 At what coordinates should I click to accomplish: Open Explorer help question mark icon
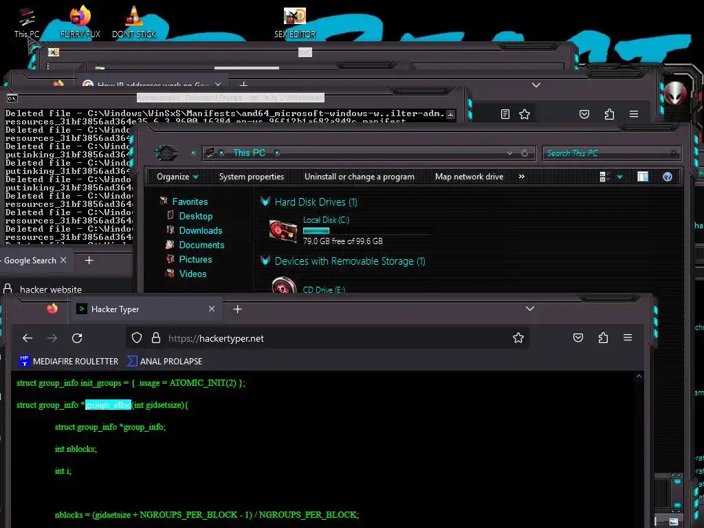pos(667,177)
